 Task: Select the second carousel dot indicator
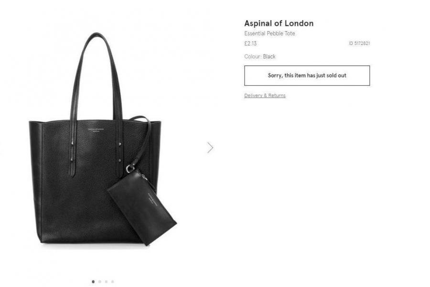coord(100,282)
